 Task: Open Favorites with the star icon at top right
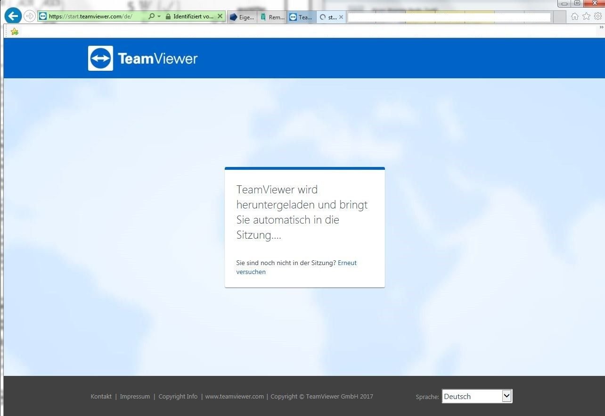pos(586,17)
